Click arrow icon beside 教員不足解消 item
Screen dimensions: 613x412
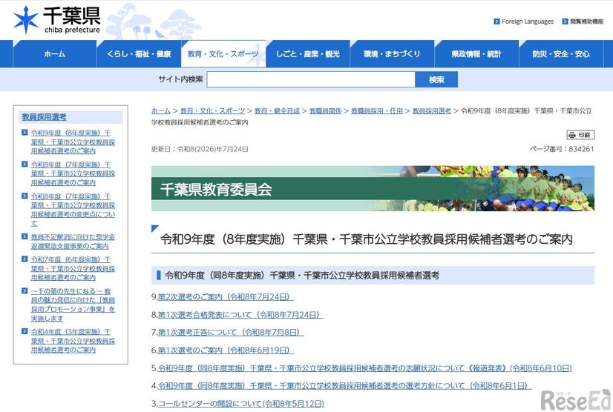(x=24, y=236)
